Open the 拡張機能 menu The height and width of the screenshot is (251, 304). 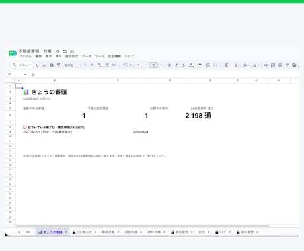coord(114,56)
